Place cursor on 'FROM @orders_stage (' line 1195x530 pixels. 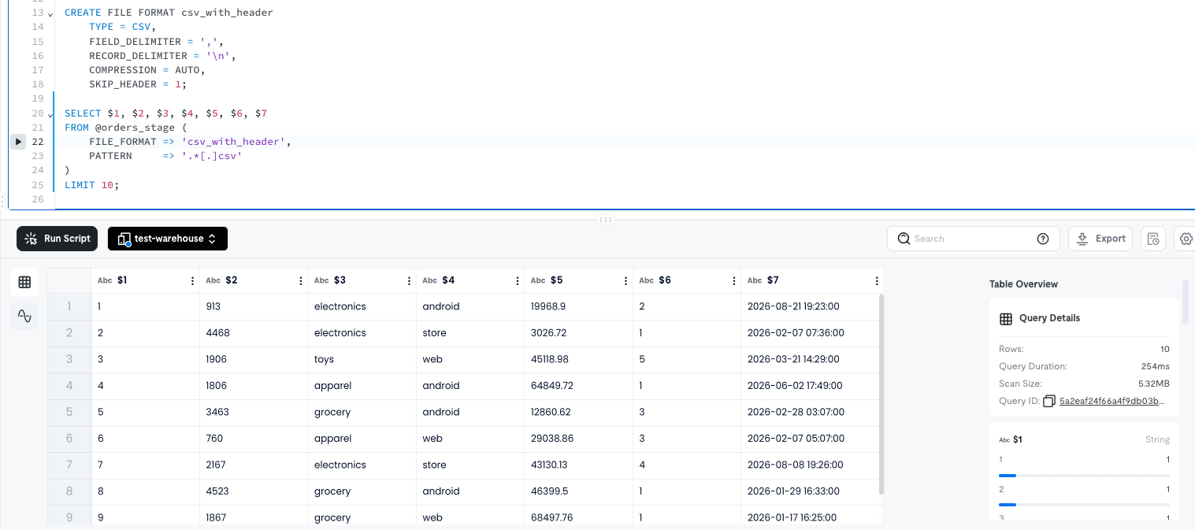pyautogui.click(x=125, y=128)
